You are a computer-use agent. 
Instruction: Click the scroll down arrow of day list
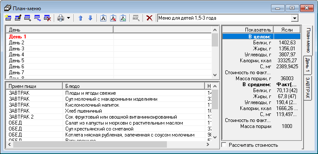coord(215,75)
